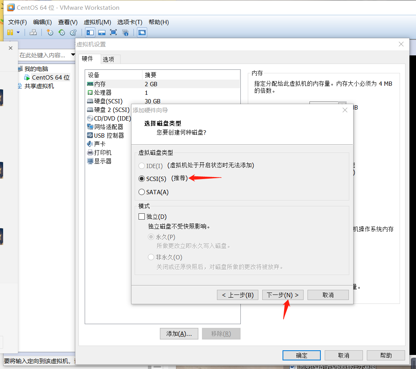Close the library sidebar panel with X

click(11, 48)
